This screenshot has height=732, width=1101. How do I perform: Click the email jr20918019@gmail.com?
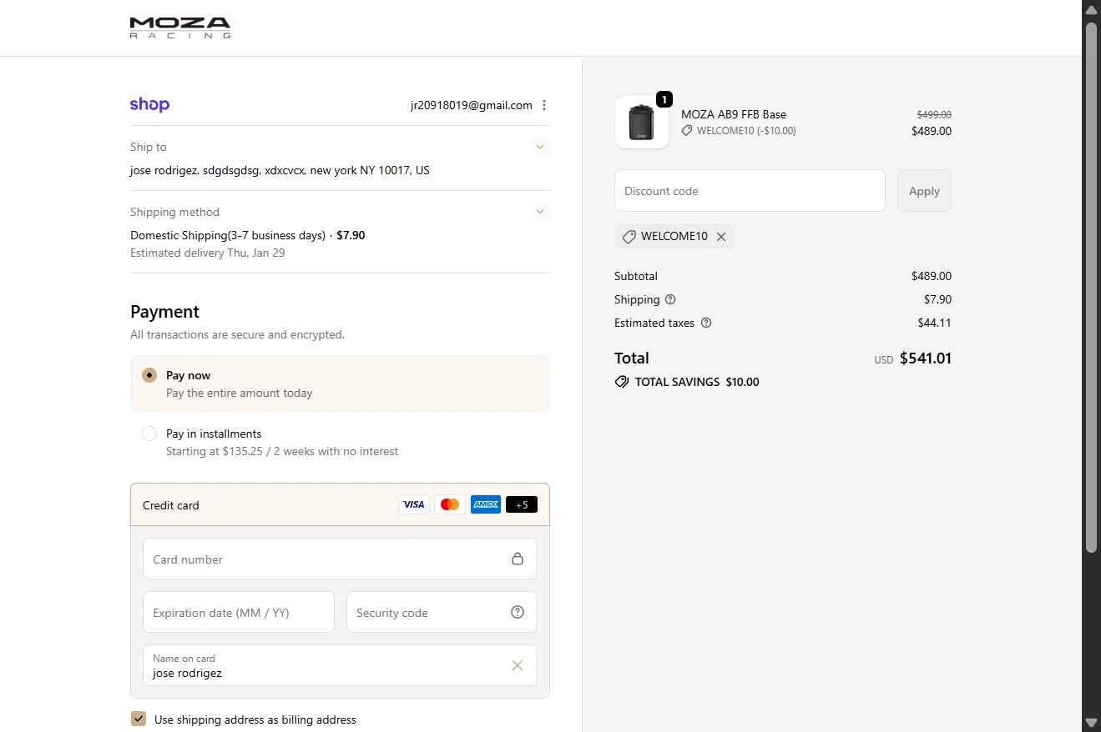tap(471, 105)
